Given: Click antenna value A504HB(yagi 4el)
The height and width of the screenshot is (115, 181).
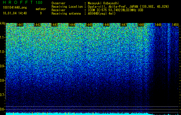Looking at the screenshot, I should 102,14.
